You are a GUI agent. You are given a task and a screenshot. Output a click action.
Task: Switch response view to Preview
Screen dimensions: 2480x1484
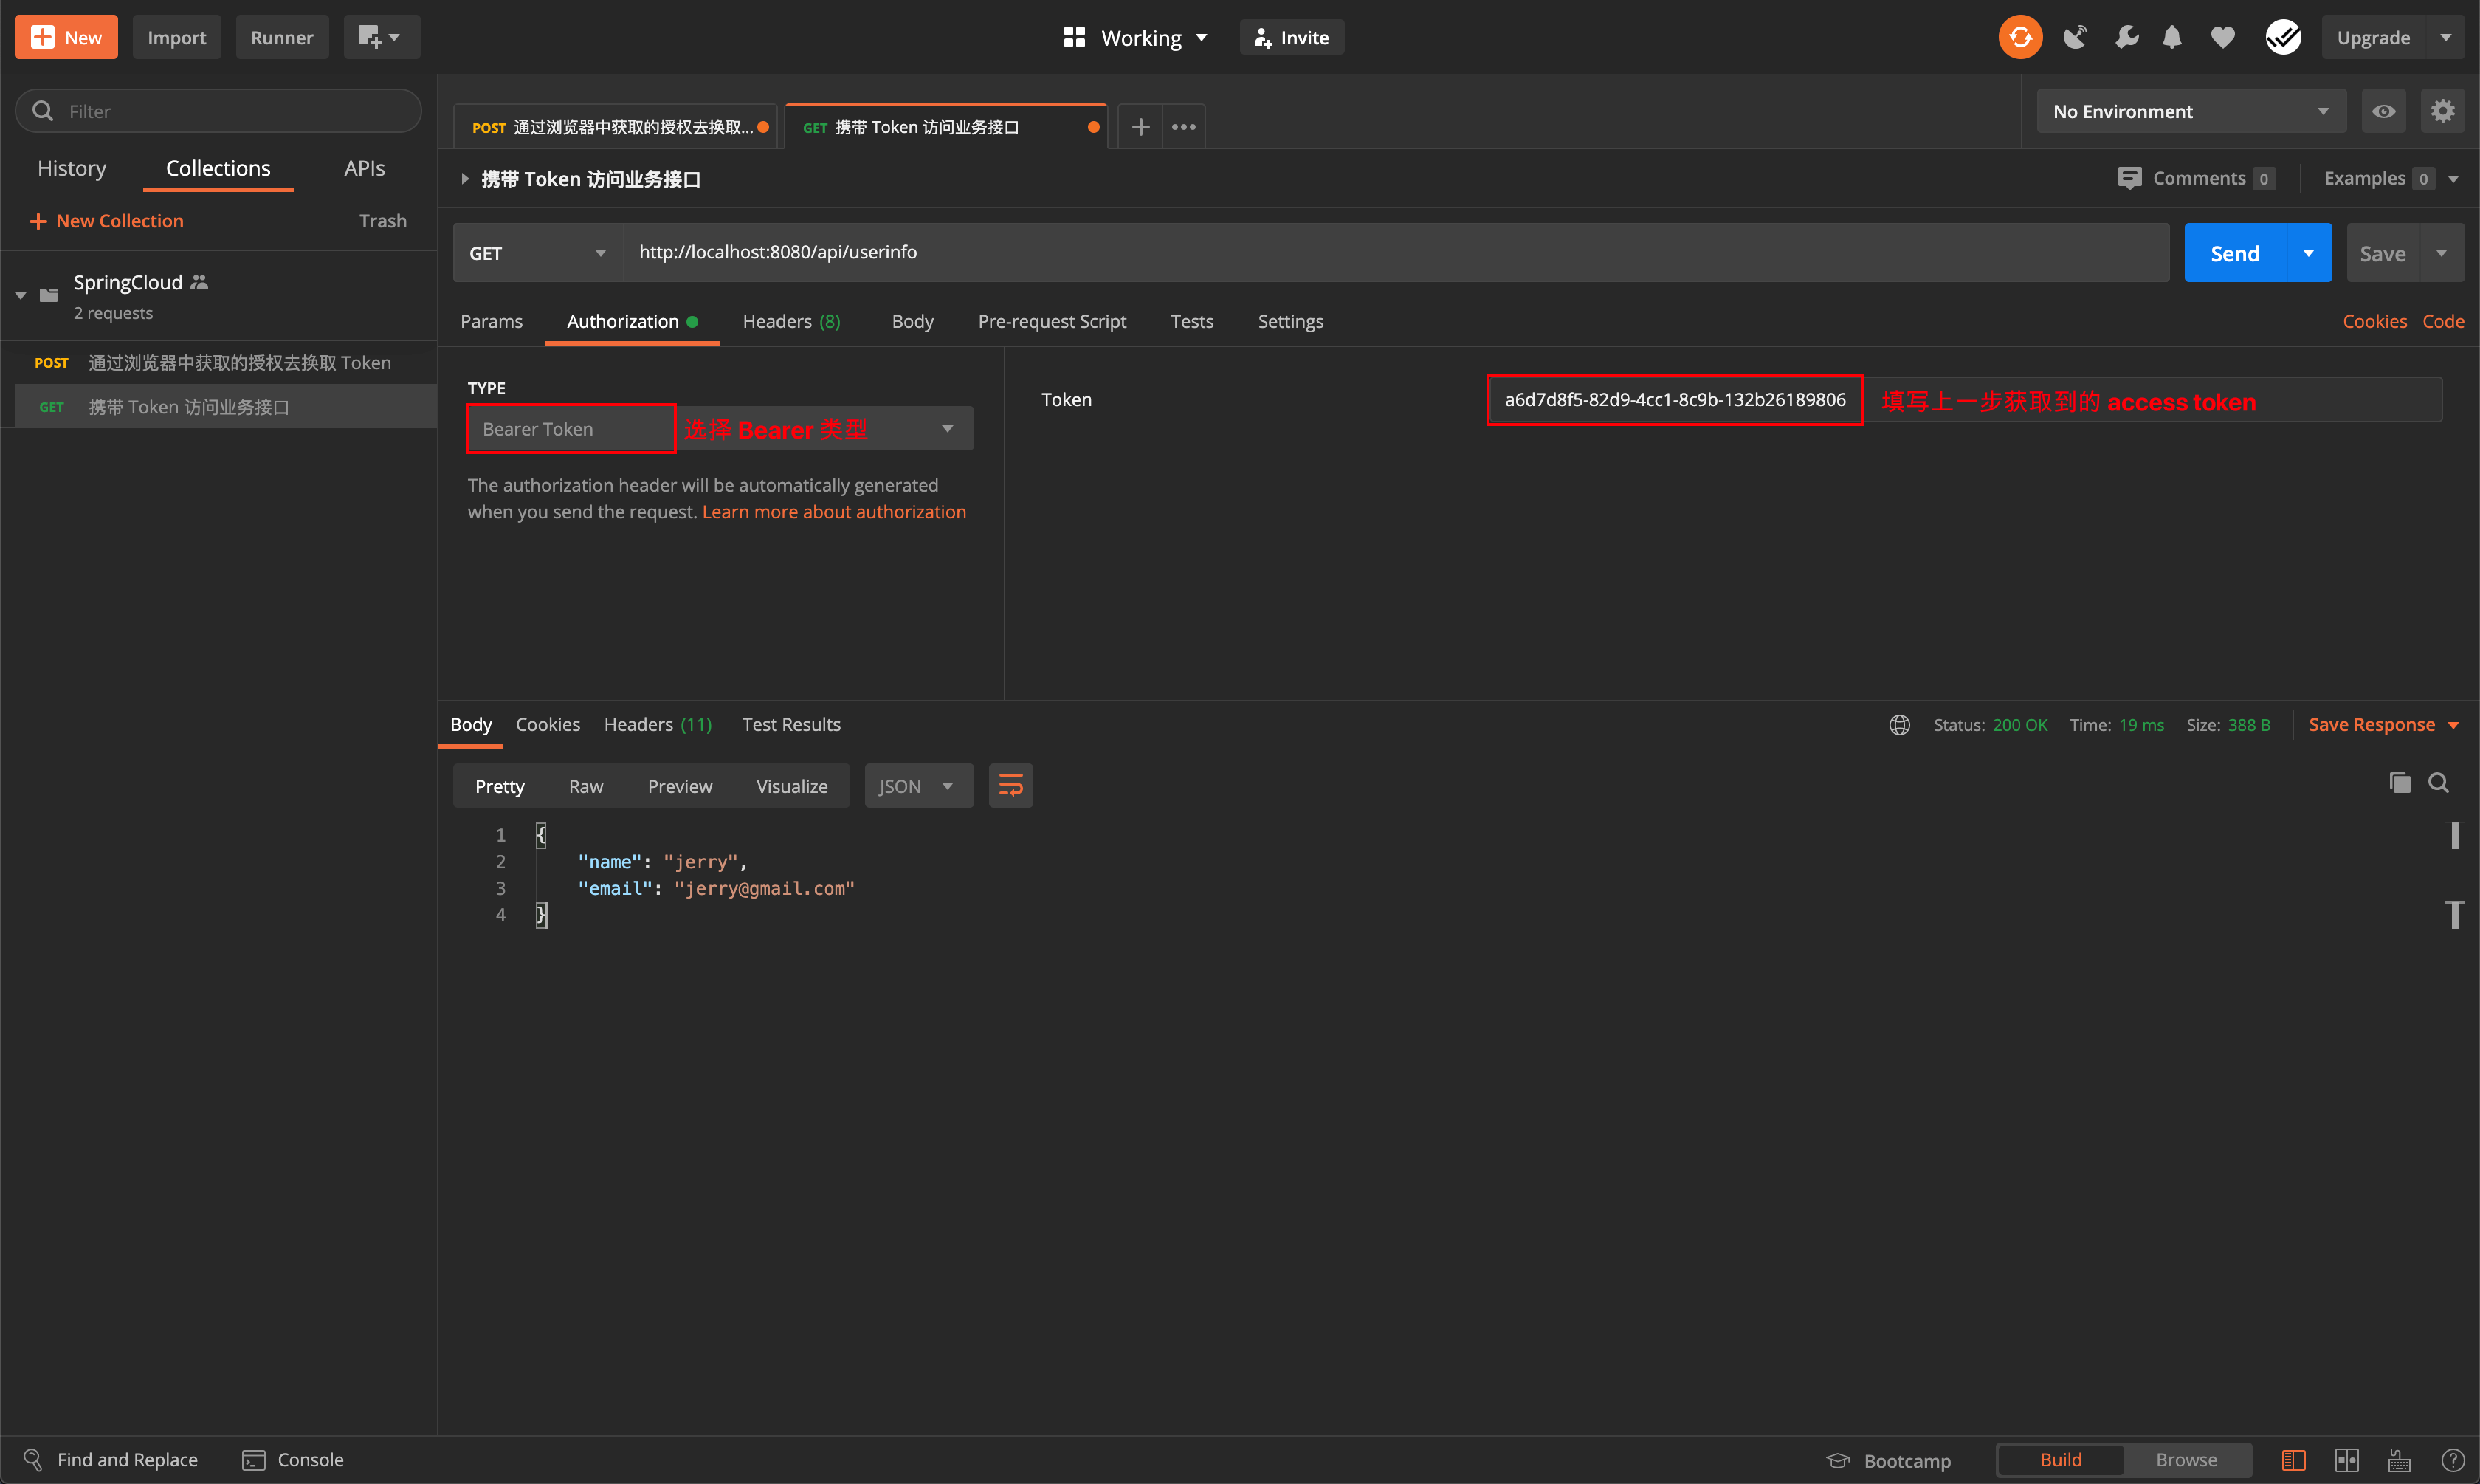tap(680, 786)
